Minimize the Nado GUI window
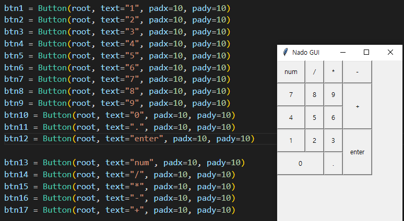The width and height of the screenshot is (404, 221). point(343,53)
